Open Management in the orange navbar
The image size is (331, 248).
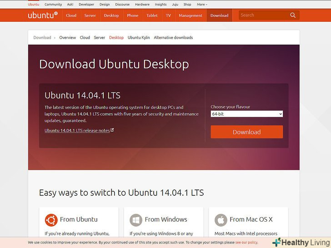click(x=191, y=15)
